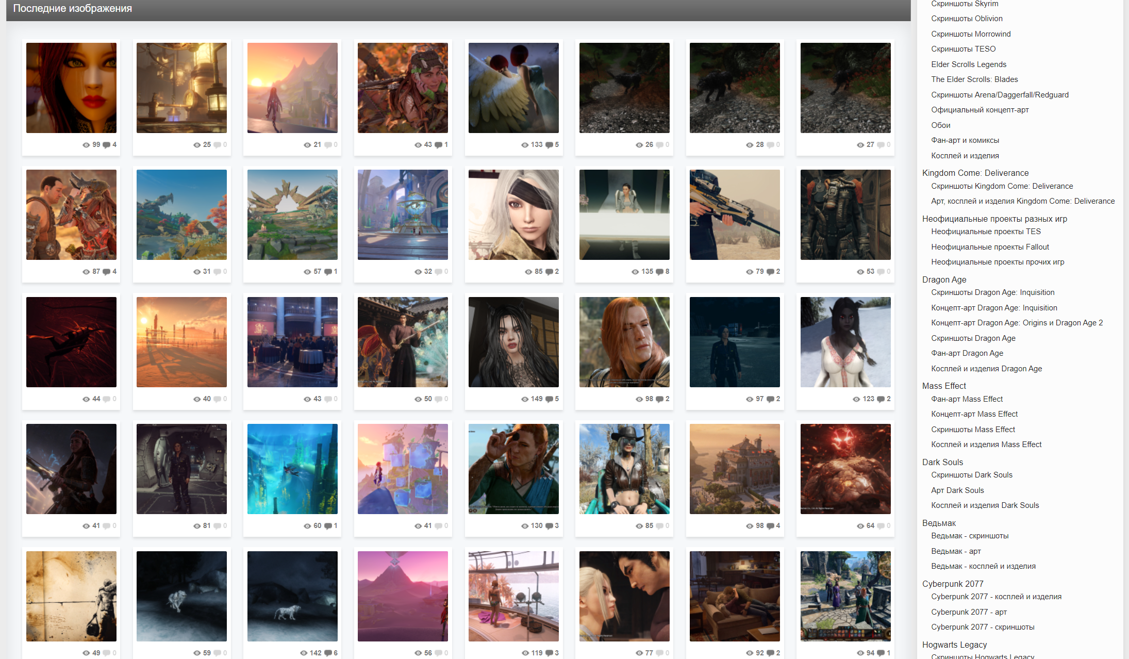
Task: Open the red-haired woman portrait thumbnail
Action: (71, 88)
